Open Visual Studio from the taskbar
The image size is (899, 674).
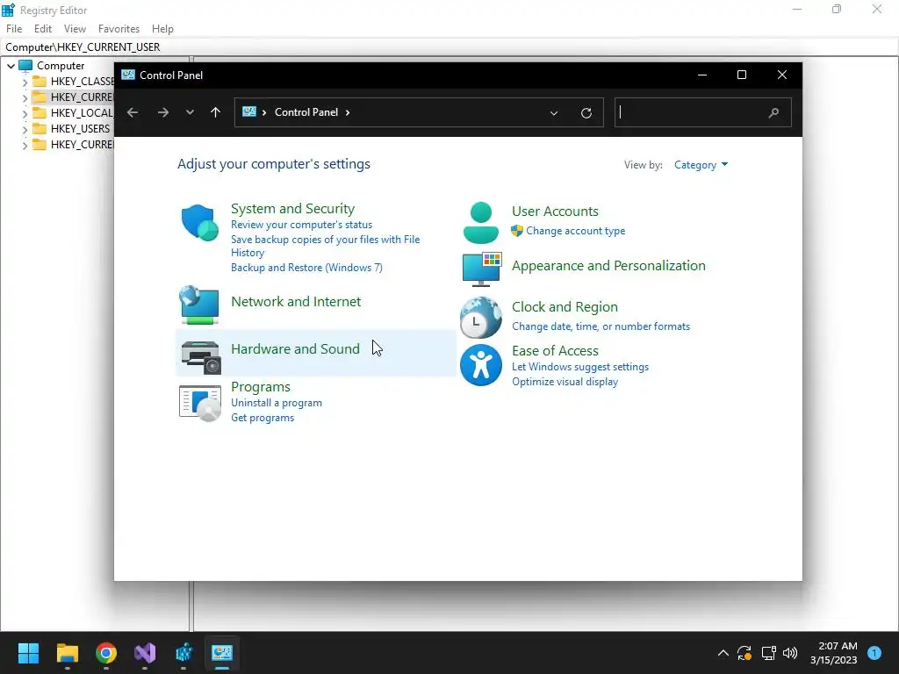point(145,653)
